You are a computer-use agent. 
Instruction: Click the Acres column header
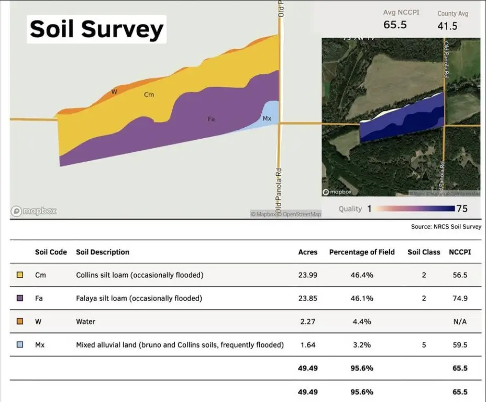click(308, 252)
